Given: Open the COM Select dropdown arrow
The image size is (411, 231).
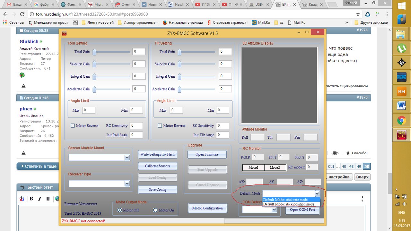Looking at the screenshot, I should (x=274, y=210).
